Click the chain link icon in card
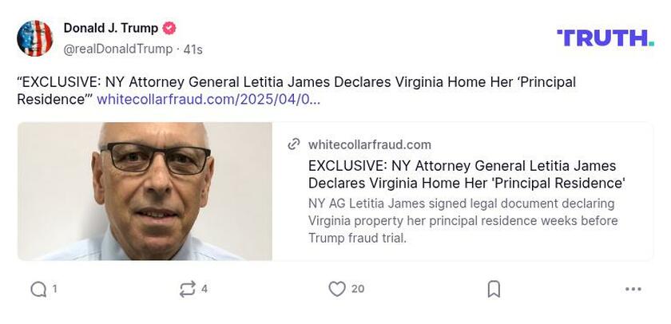The width and height of the screenshot is (671, 324). point(294,144)
